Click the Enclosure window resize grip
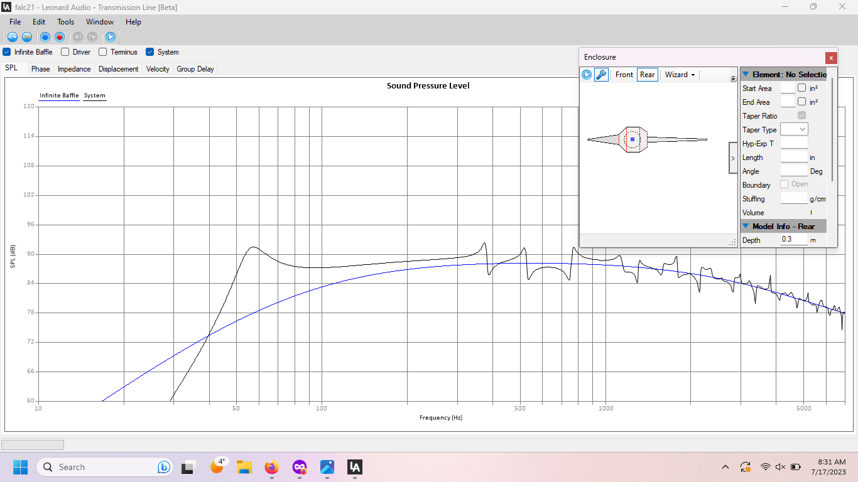This screenshot has height=482, width=858. click(x=732, y=242)
